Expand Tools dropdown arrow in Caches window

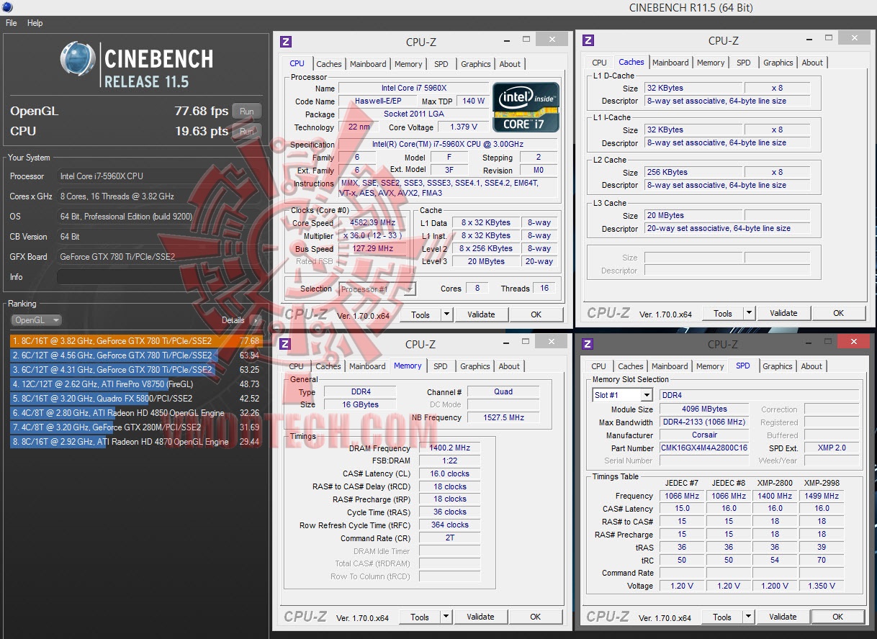click(x=749, y=313)
